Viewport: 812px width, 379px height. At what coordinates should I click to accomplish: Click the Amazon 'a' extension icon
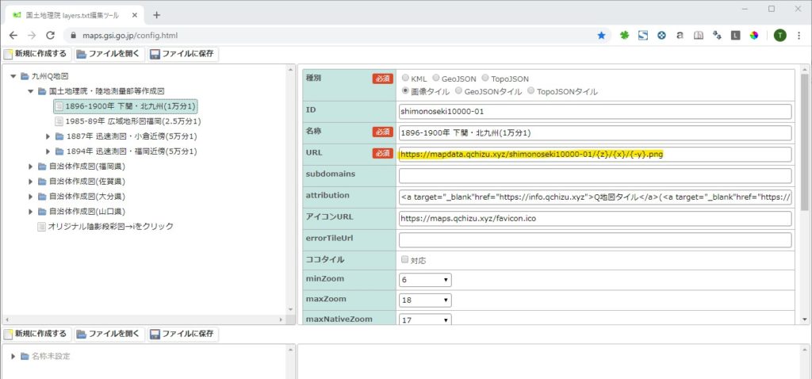[x=680, y=36]
